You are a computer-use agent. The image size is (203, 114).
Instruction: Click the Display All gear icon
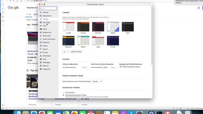[x=41, y=69]
